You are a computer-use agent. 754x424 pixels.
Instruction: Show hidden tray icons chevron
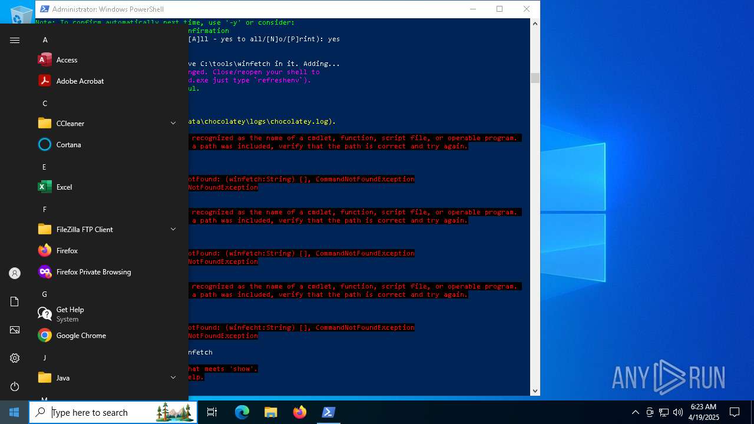pos(635,412)
